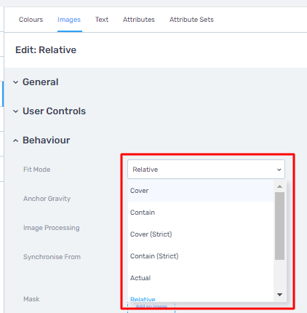Expand the User Controls section chevron

click(x=16, y=111)
